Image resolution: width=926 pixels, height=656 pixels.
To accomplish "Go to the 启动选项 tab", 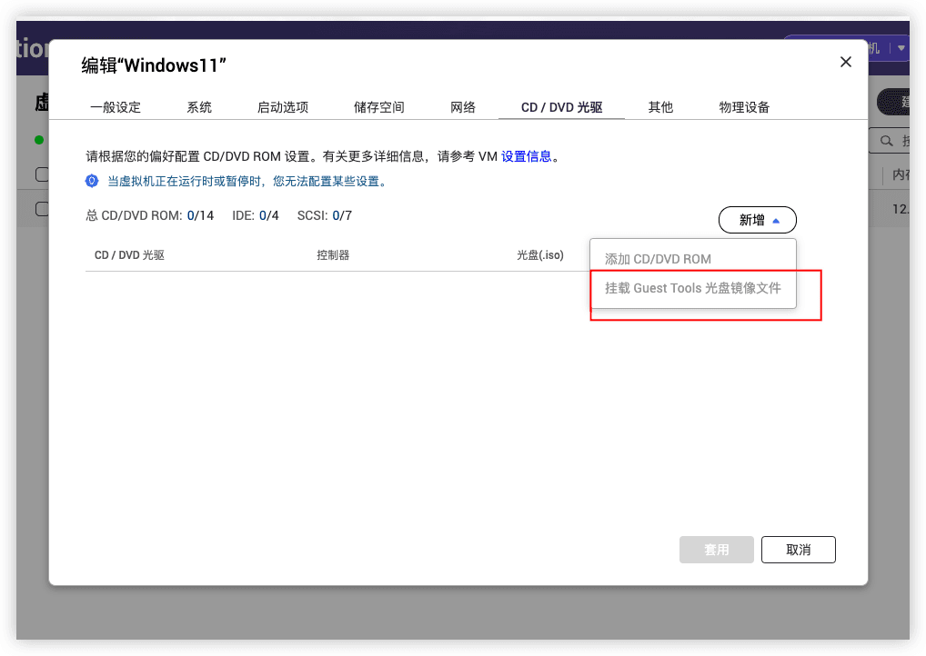I will [283, 107].
